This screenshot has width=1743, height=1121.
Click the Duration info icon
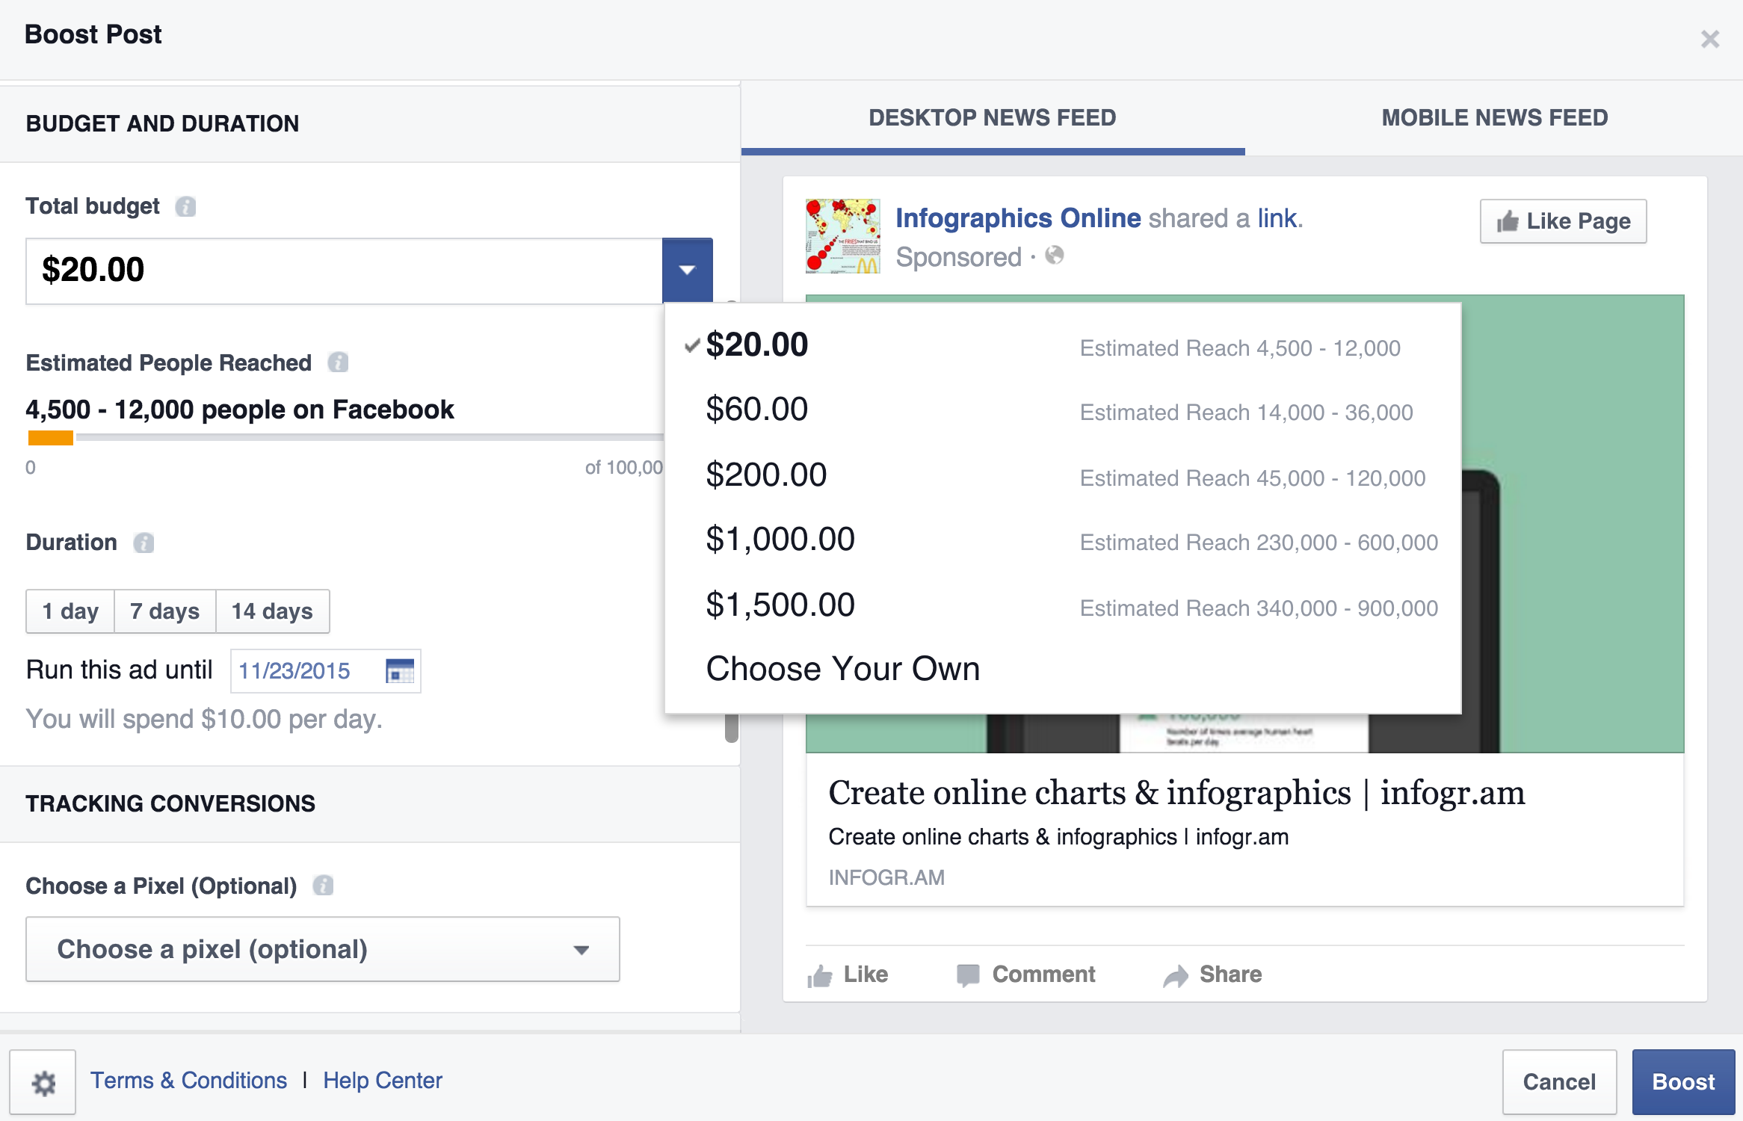coord(144,543)
